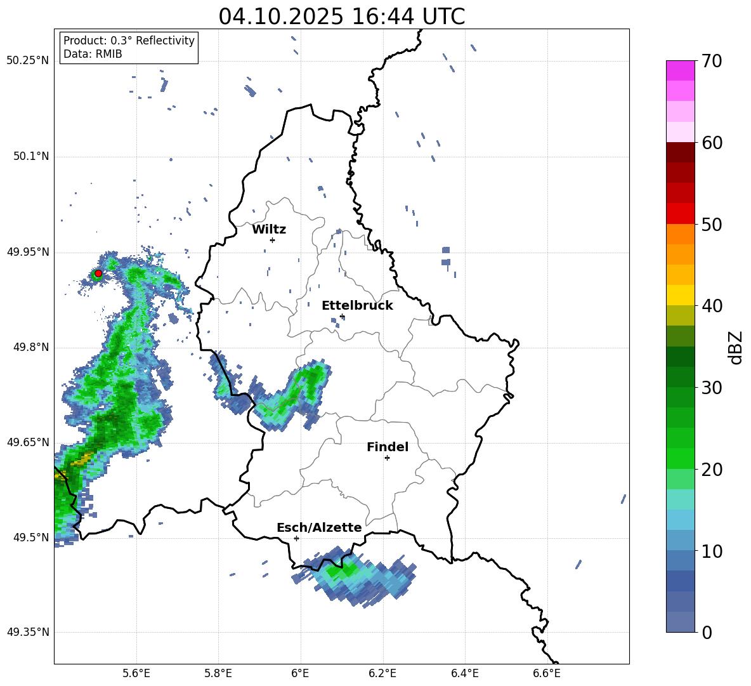Click the Data: RMIB text
Screen dimensions: 751x686
point(93,54)
